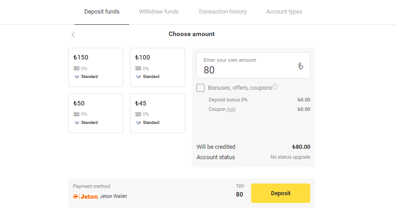Tick the Bonuses, offers, coupons checkbox
This screenshot has height=220, width=396.
coord(200,88)
